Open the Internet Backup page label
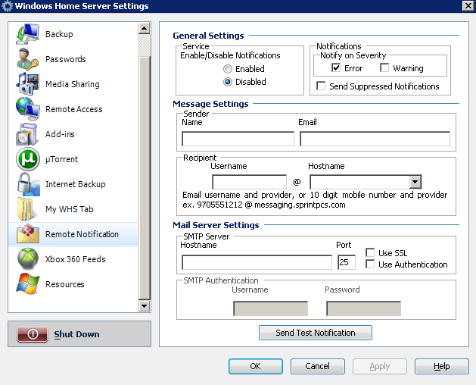Screen dimensions: 476x385 coord(75,184)
